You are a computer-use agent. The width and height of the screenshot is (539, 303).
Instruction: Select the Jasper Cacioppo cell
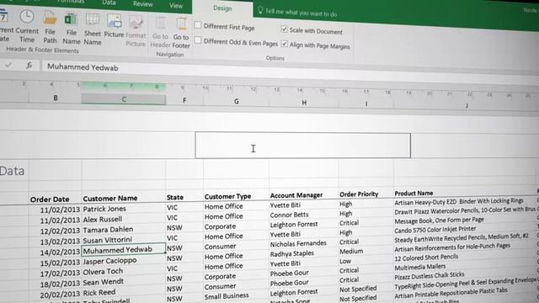pos(109,261)
